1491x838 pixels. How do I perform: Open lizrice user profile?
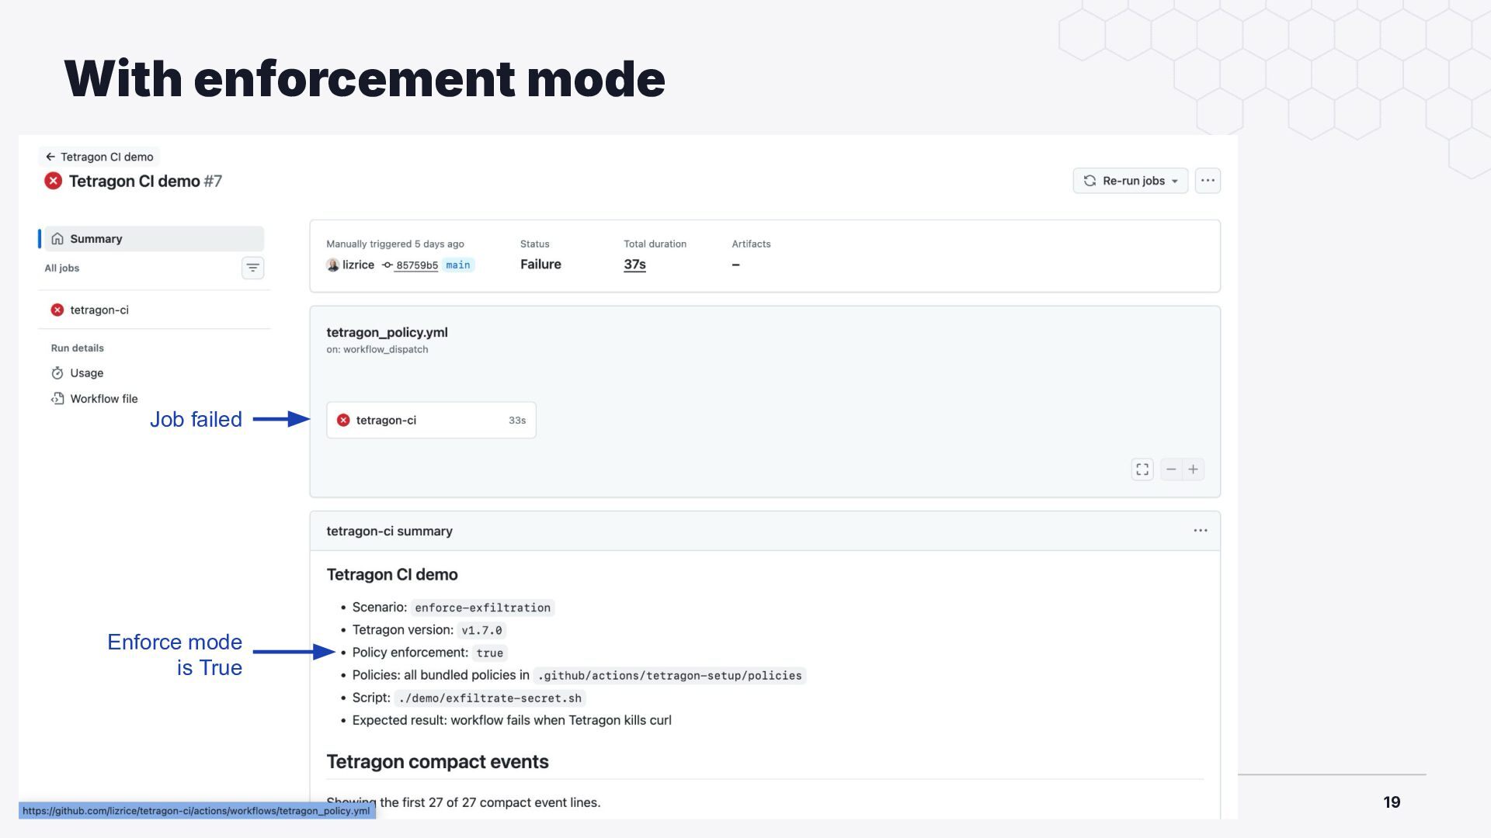coord(358,265)
